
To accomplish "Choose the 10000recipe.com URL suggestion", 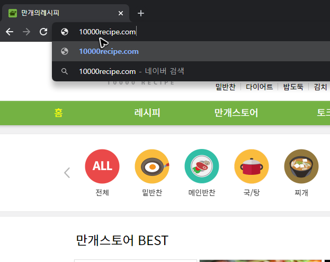I will 191,51.
